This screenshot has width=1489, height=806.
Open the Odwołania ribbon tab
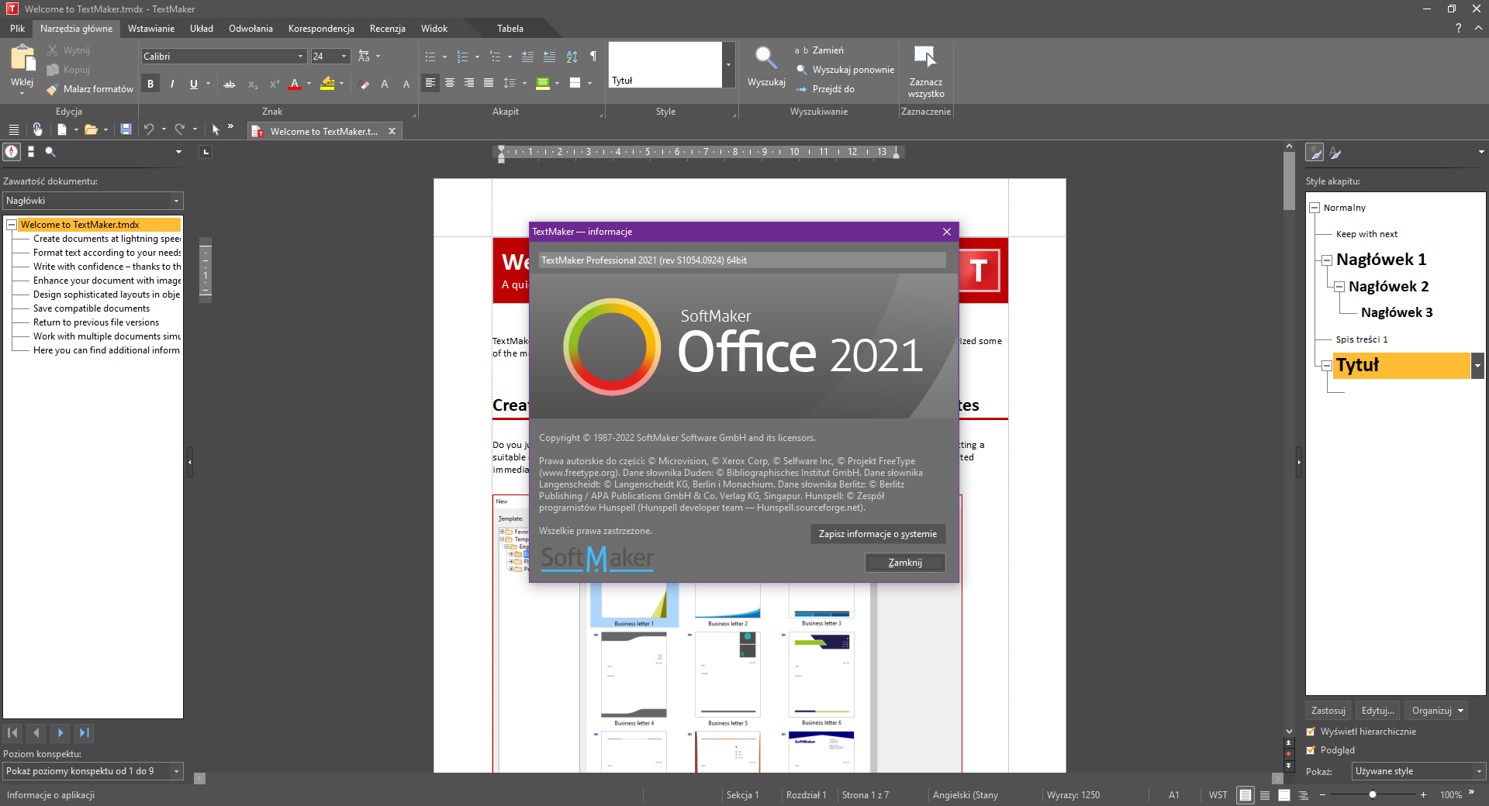250,29
